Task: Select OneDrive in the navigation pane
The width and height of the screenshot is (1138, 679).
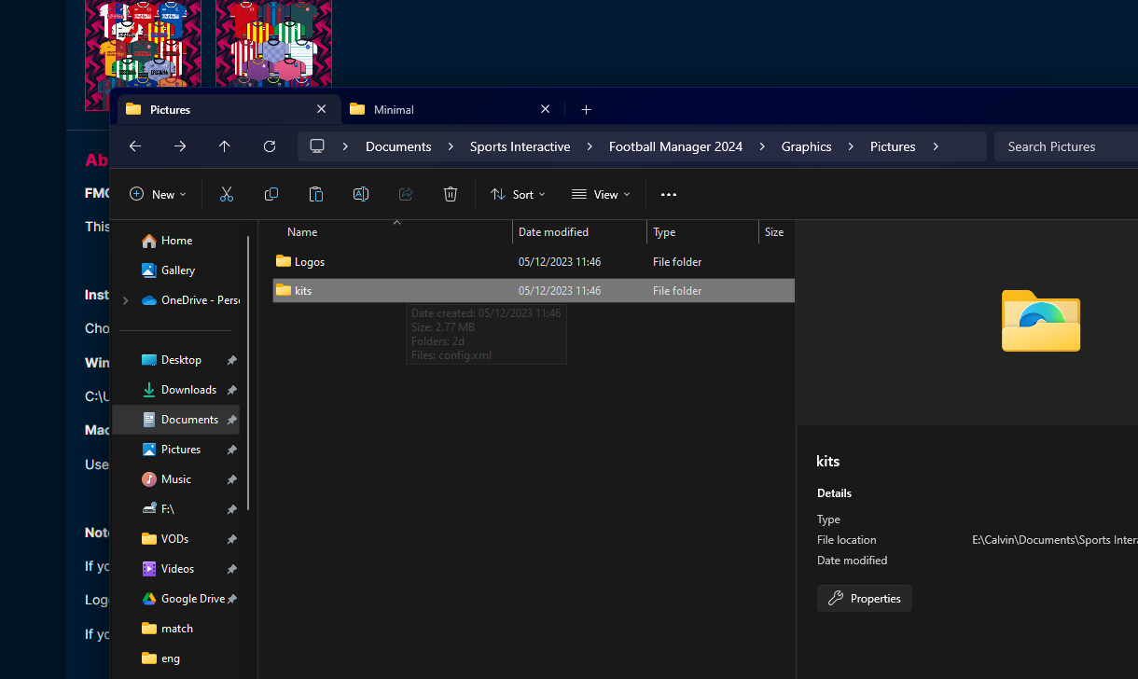Action: (x=190, y=300)
